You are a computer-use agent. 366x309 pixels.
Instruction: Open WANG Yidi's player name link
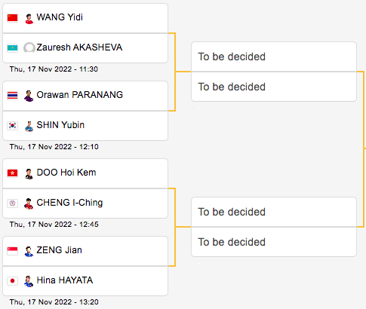coord(60,17)
